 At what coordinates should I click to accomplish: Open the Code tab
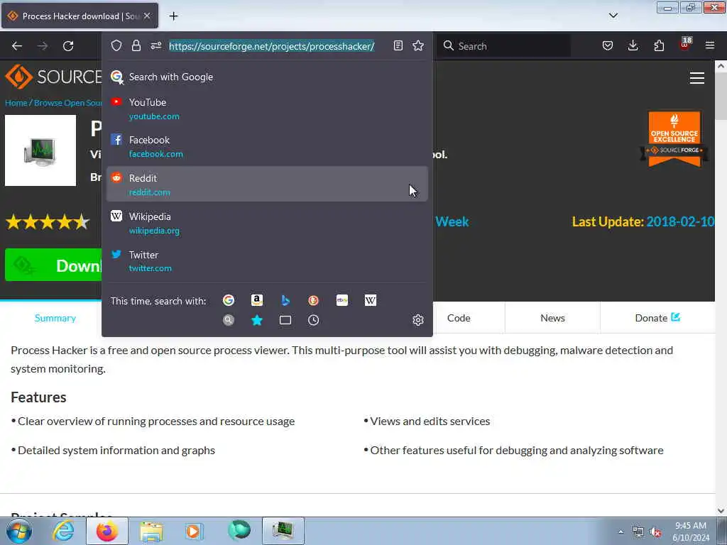click(x=459, y=318)
